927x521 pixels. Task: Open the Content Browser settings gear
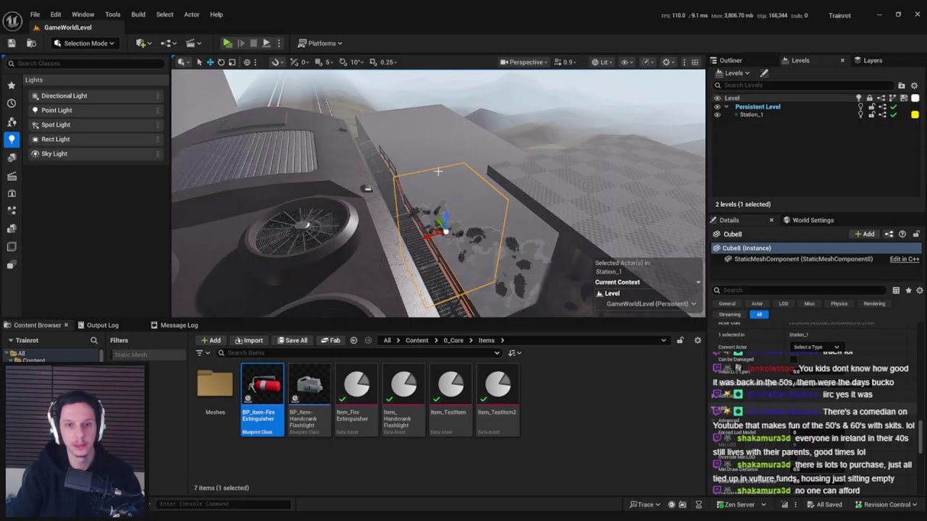click(x=697, y=340)
